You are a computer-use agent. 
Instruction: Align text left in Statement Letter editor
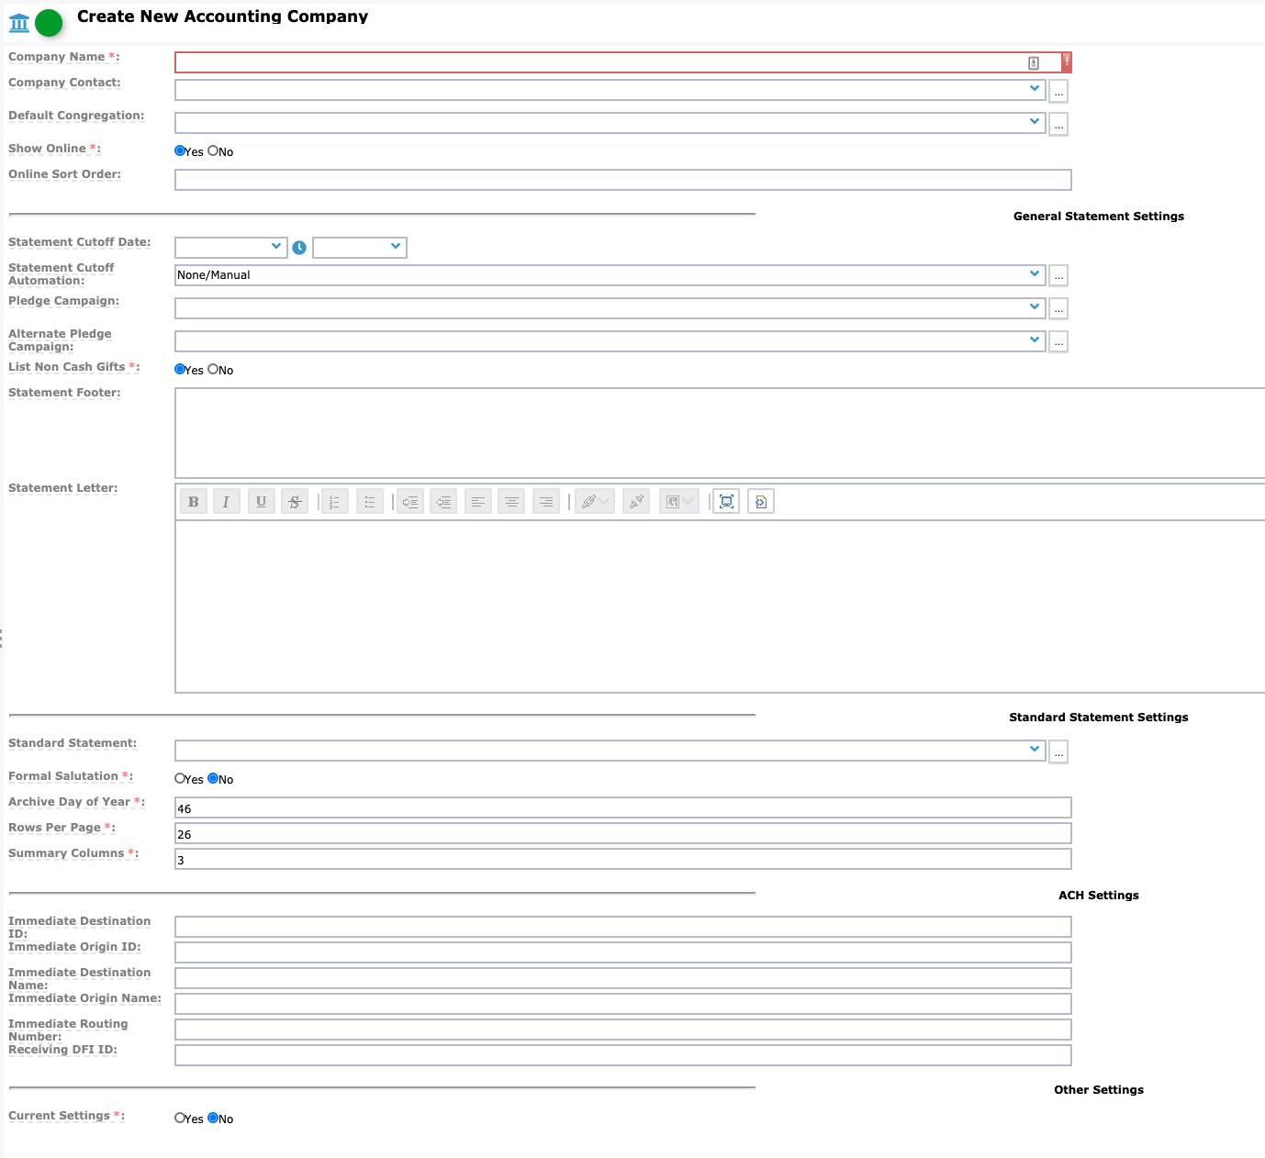(x=478, y=502)
